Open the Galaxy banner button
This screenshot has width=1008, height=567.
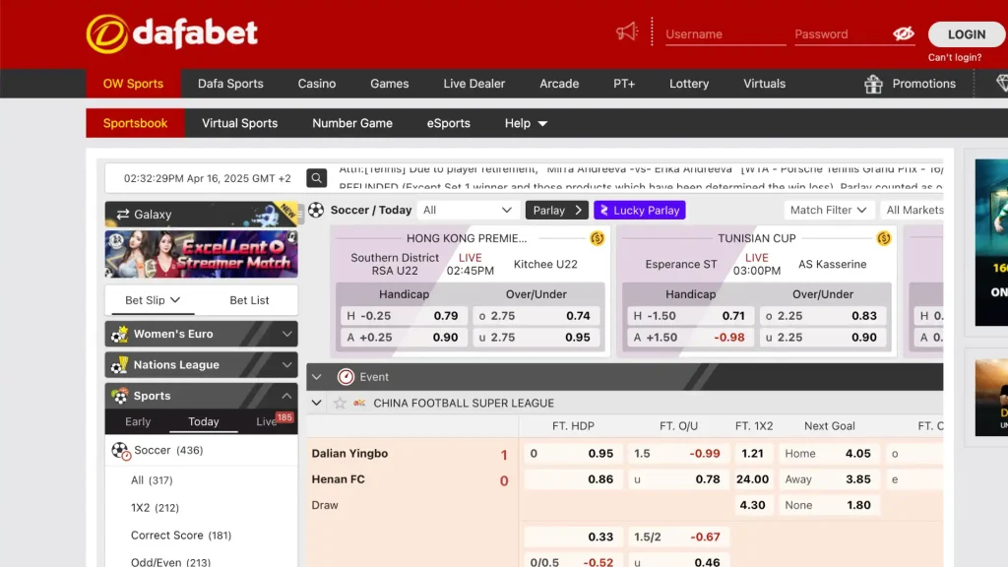pos(201,214)
